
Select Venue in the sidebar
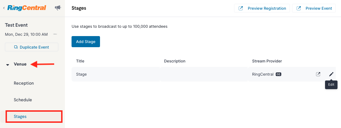click(x=20, y=64)
